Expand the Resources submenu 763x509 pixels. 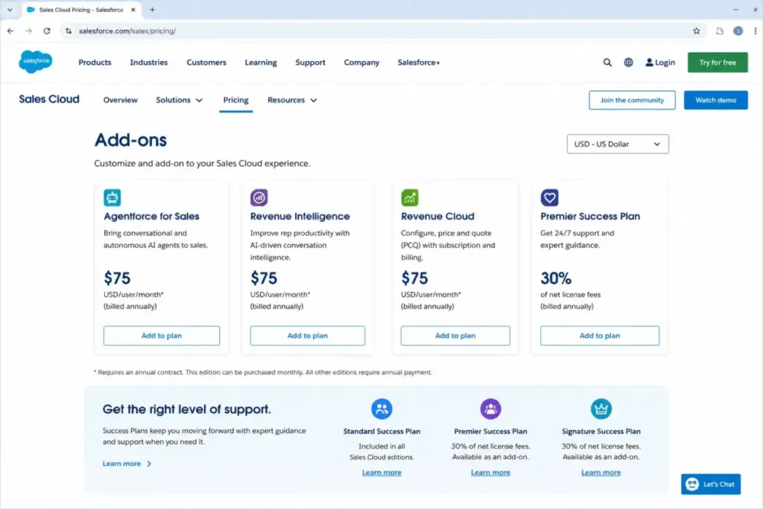(292, 100)
